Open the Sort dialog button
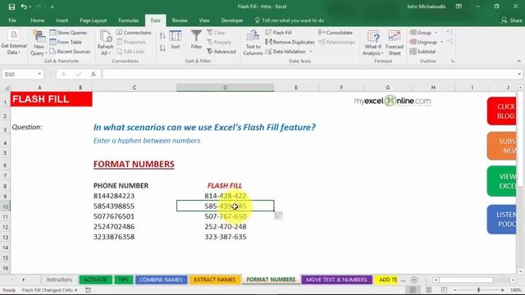The height and width of the screenshot is (295, 525). 175,40
